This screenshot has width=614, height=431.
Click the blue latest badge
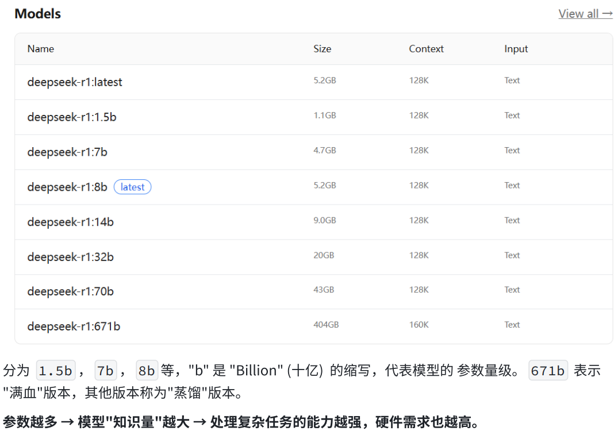pyautogui.click(x=132, y=187)
